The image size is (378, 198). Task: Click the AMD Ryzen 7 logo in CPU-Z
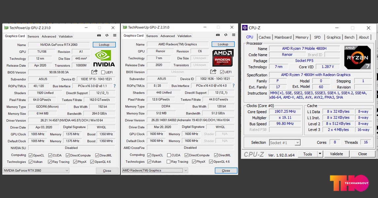(x=357, y=58)
